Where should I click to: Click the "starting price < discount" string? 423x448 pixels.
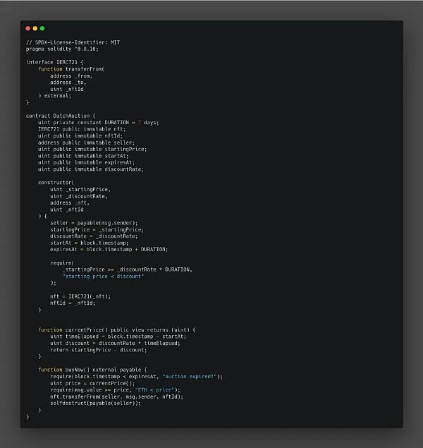pos(103,276)
